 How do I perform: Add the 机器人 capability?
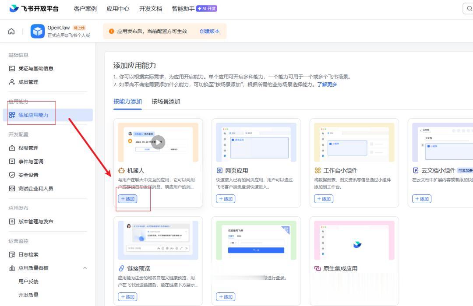127,199
